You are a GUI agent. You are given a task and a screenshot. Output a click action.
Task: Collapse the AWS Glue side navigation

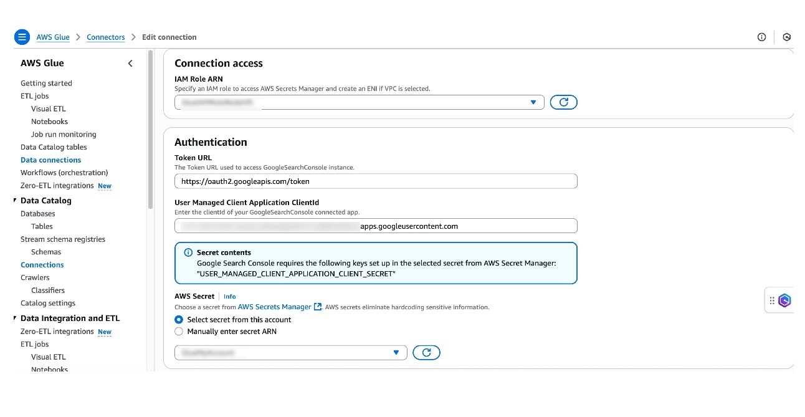pyautogui.click(x=130, y=64)
